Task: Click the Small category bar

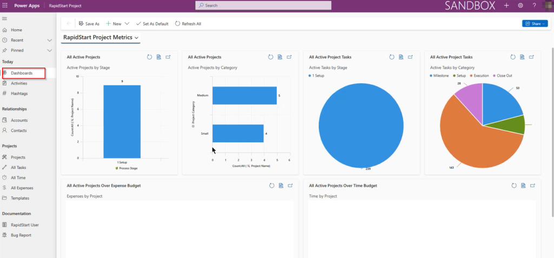Action: pos(238,133)
